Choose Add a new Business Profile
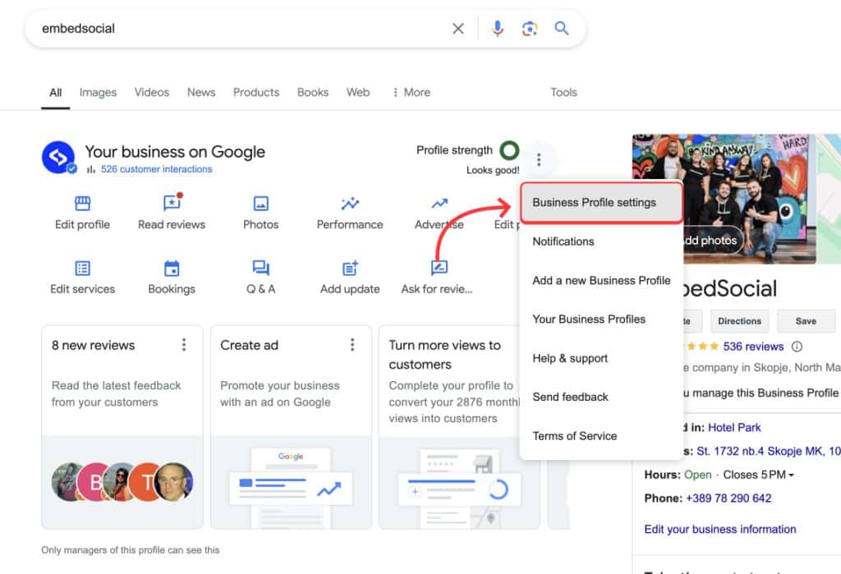This screenshot has width=841, height=574. (601, 280)
